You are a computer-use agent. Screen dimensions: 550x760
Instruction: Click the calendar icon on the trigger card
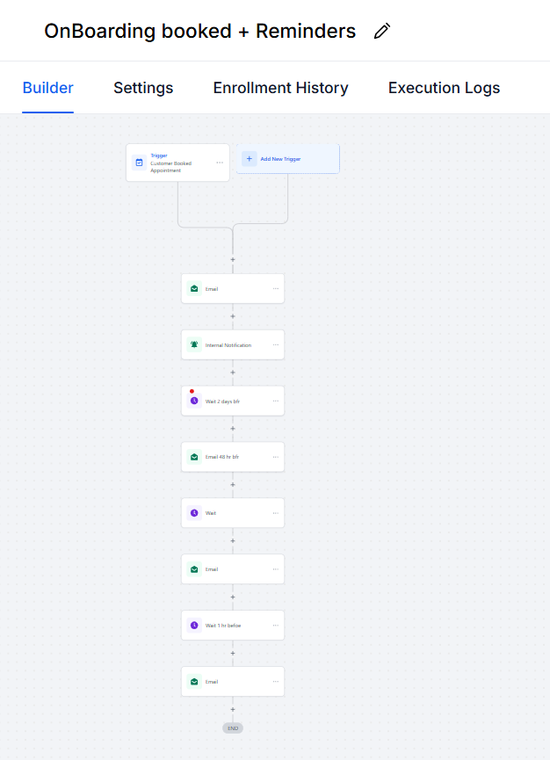[139, 163]
